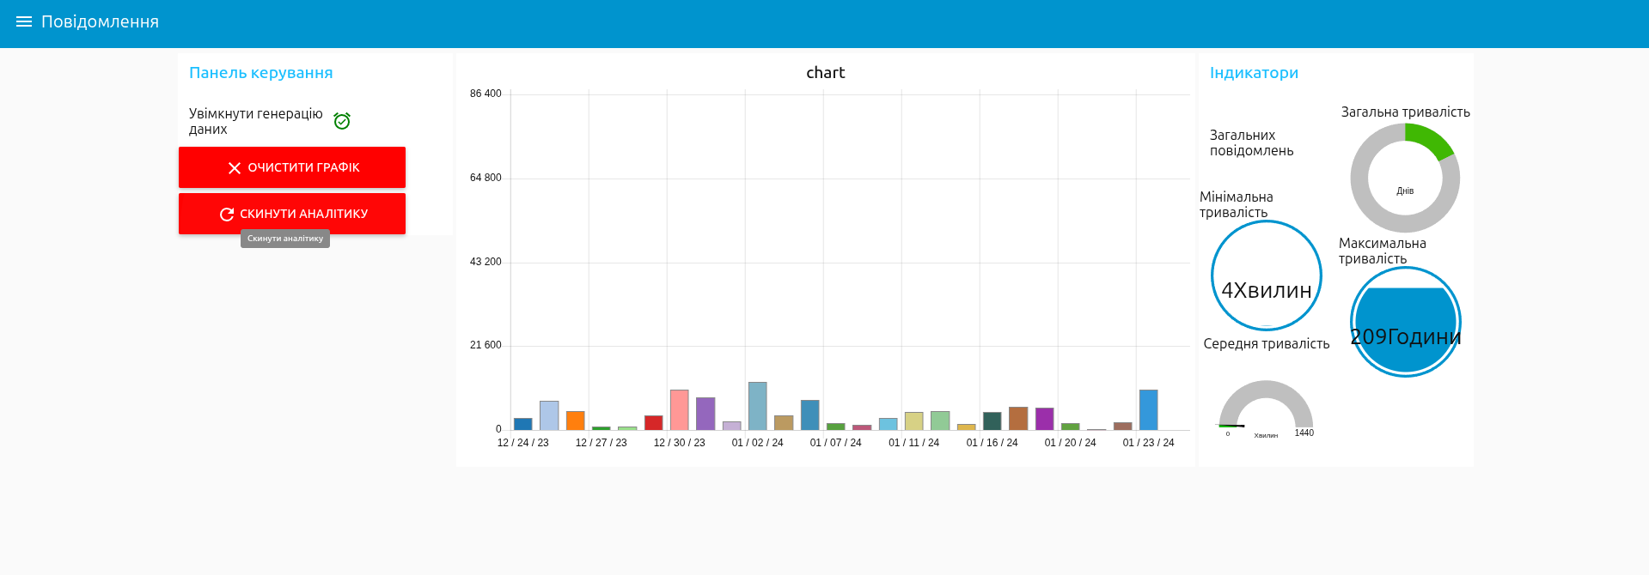1649x575 pixels.
Task: Click the magenta bar near 01/20/24
Action: (1044, 419)
